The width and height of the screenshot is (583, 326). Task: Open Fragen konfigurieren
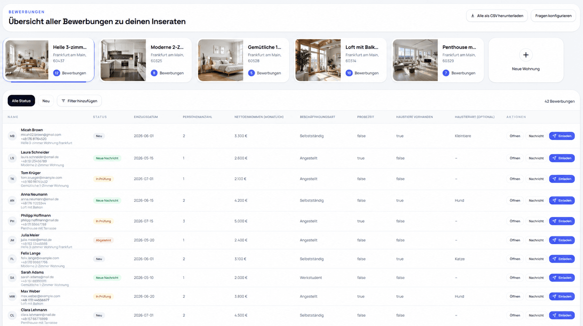click(x=553, y=16)
